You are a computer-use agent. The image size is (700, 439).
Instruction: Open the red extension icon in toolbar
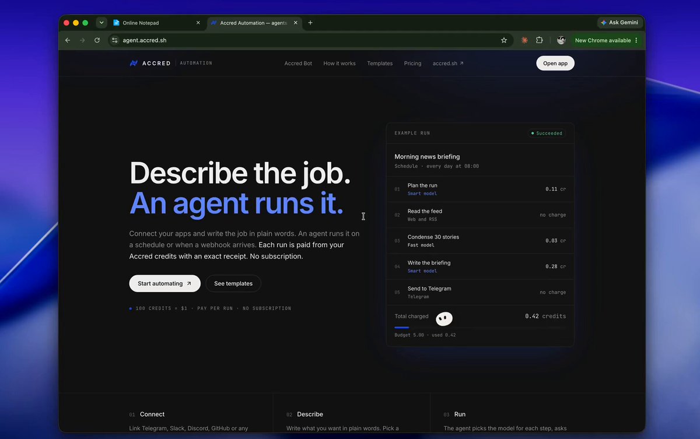tap(524, 40)
